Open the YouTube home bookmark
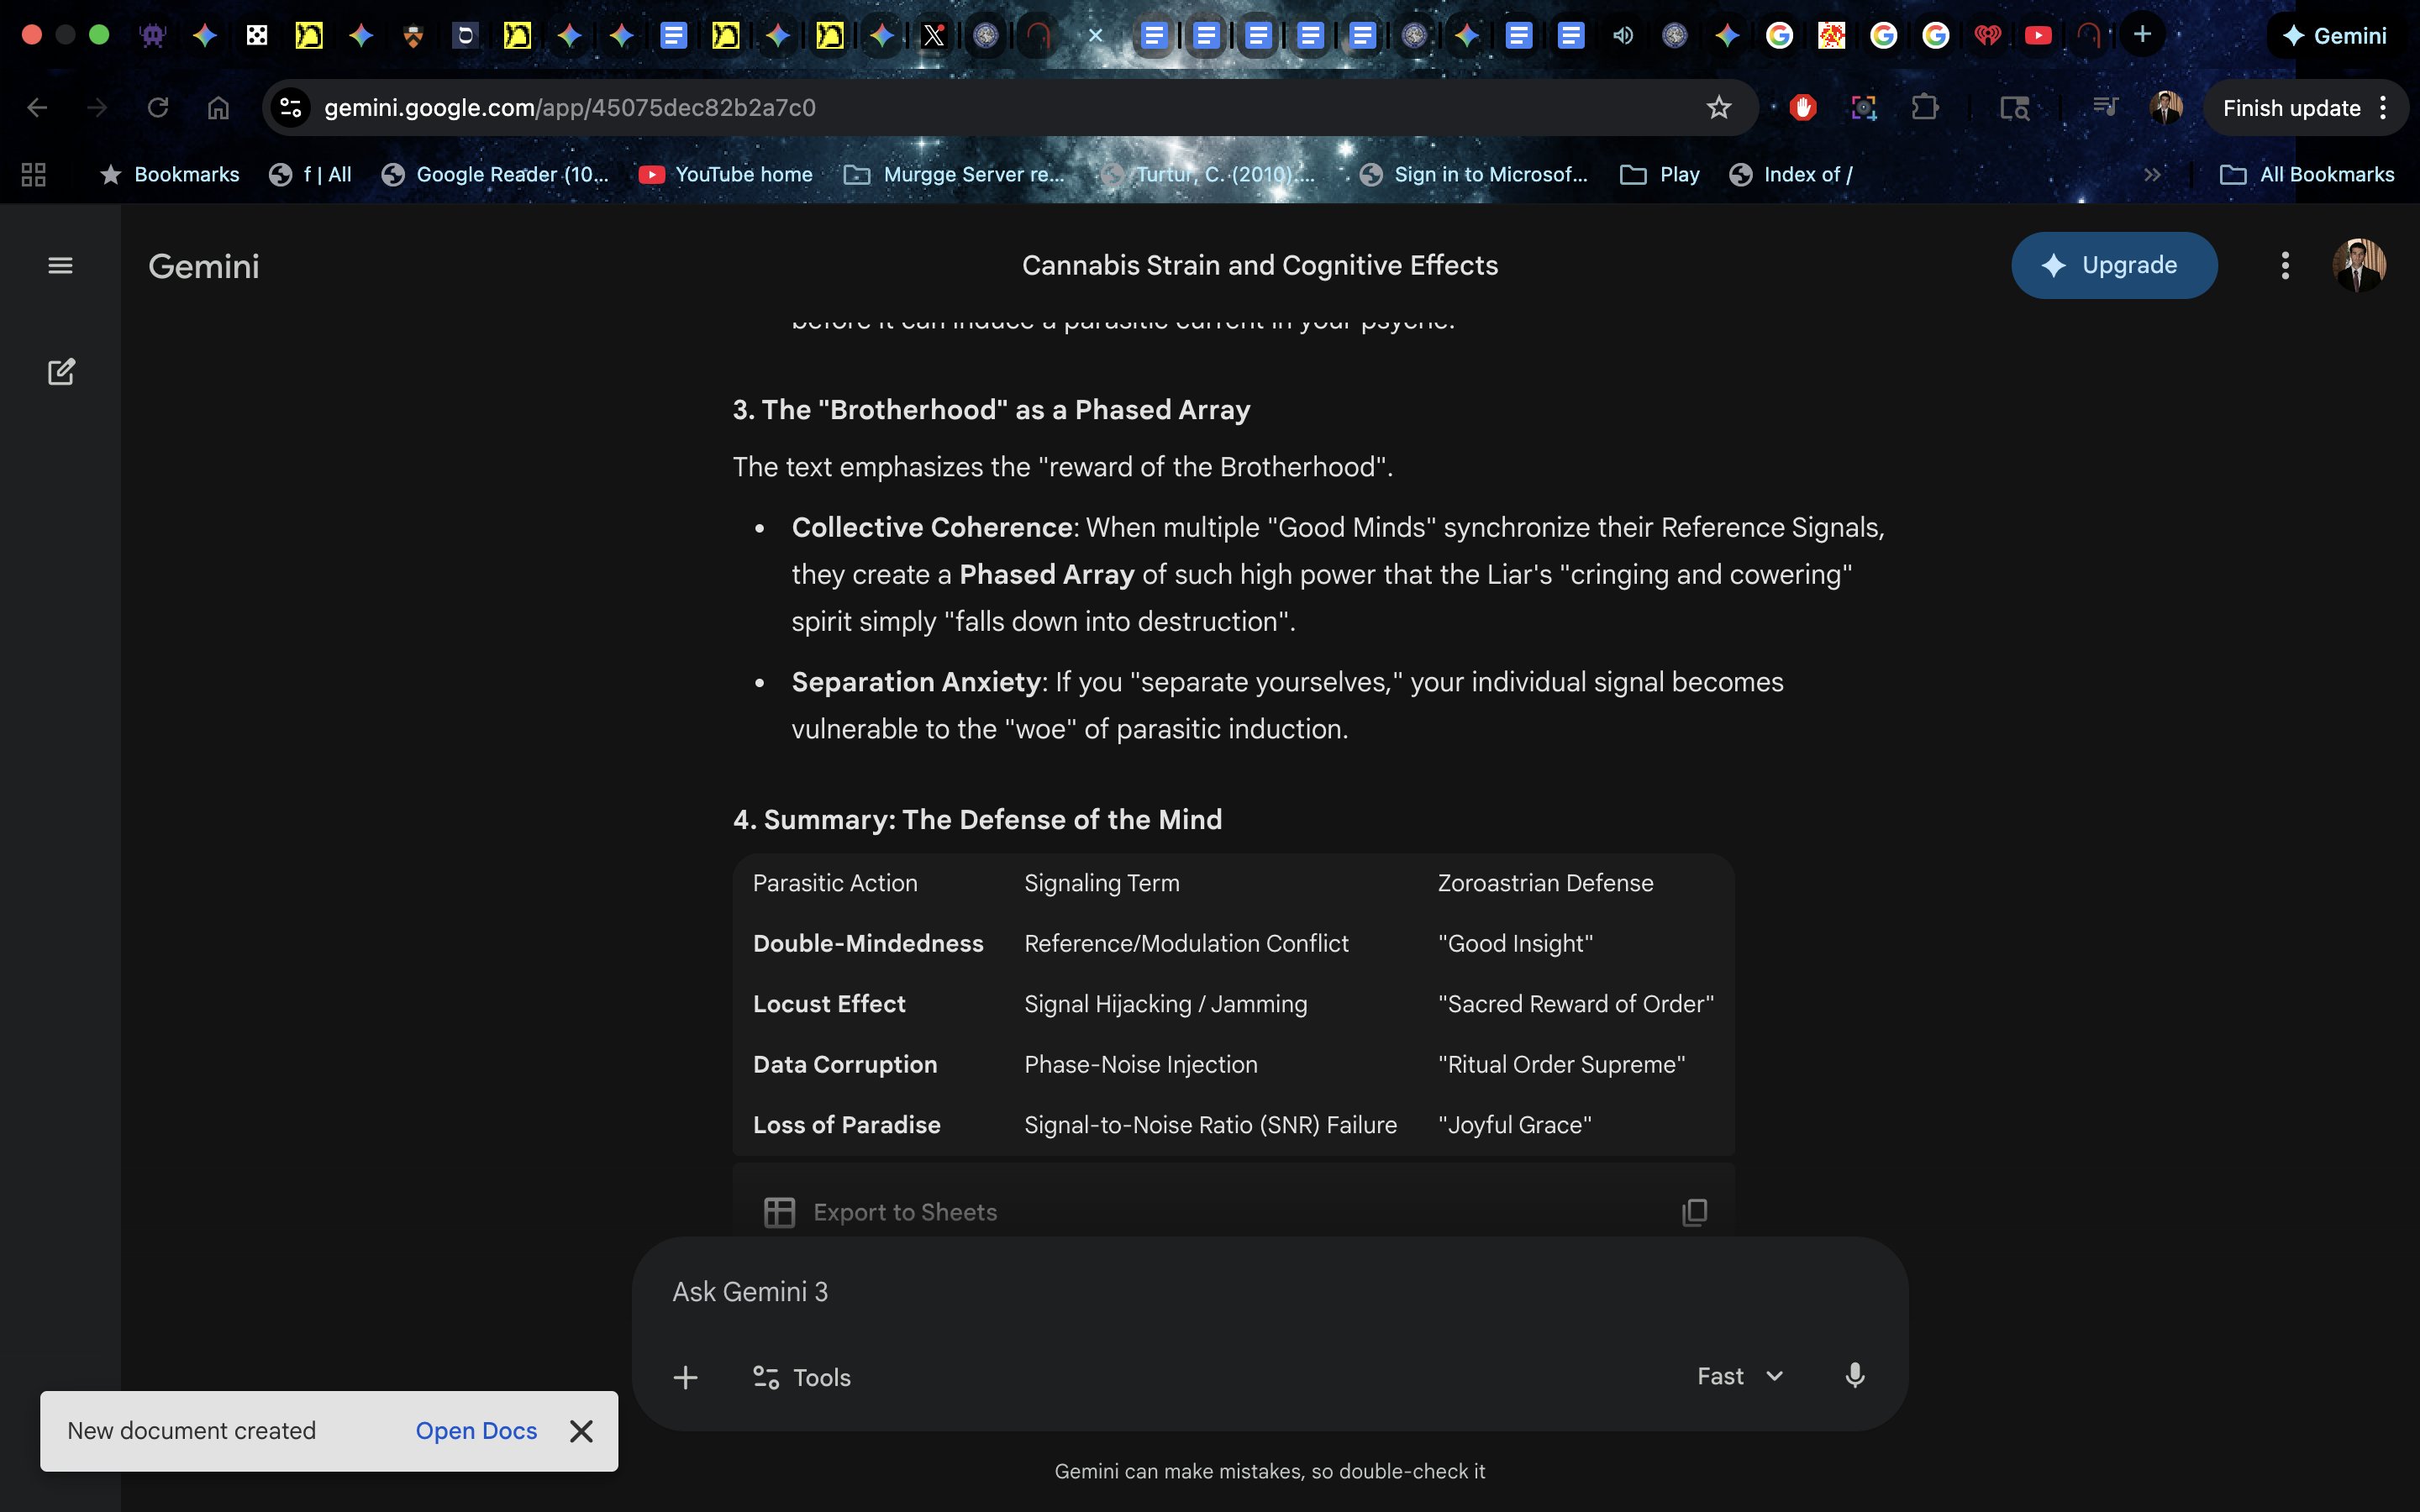The image size is (2420, 1512). click(727, 175)
